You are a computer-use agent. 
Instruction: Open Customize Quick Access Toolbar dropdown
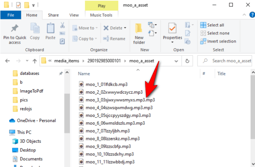pyautogui.click(x=33, y=5)
